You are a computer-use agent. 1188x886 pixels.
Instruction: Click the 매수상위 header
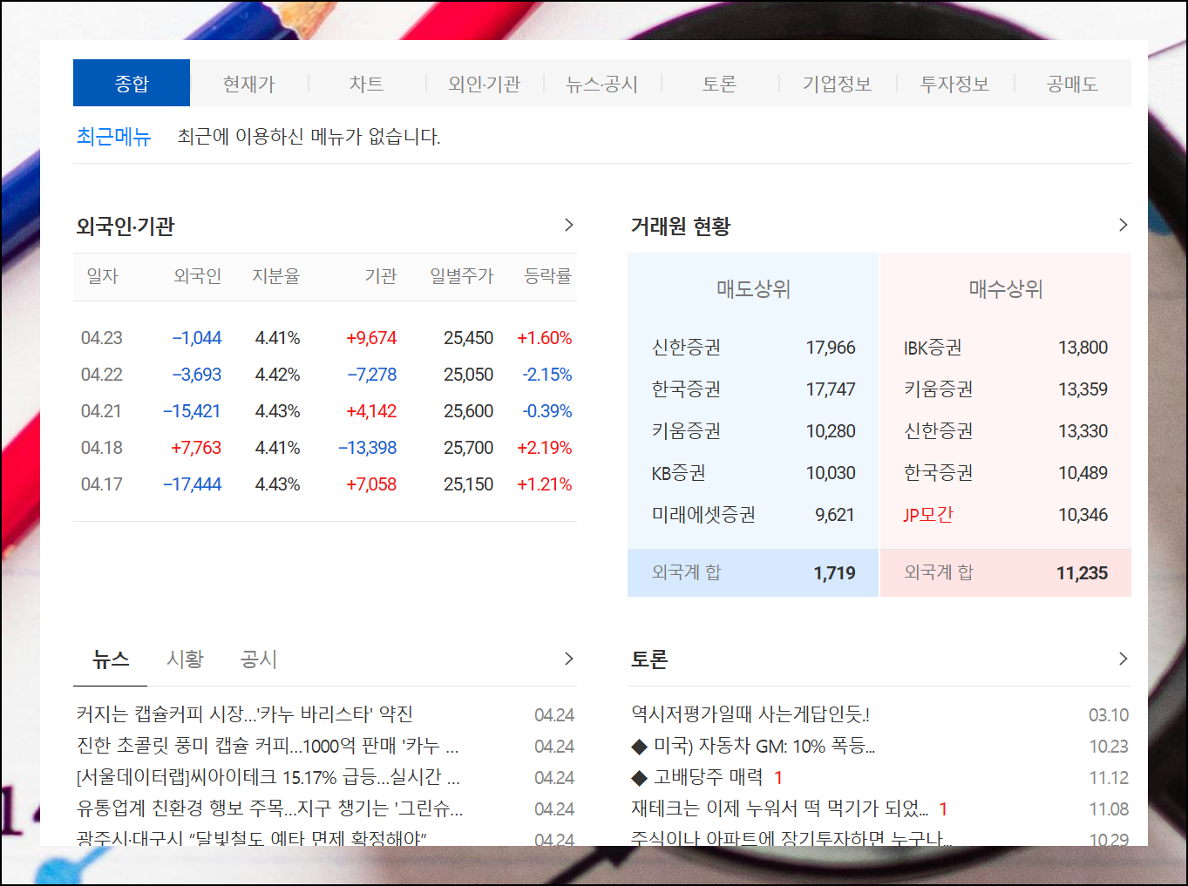1006,289
